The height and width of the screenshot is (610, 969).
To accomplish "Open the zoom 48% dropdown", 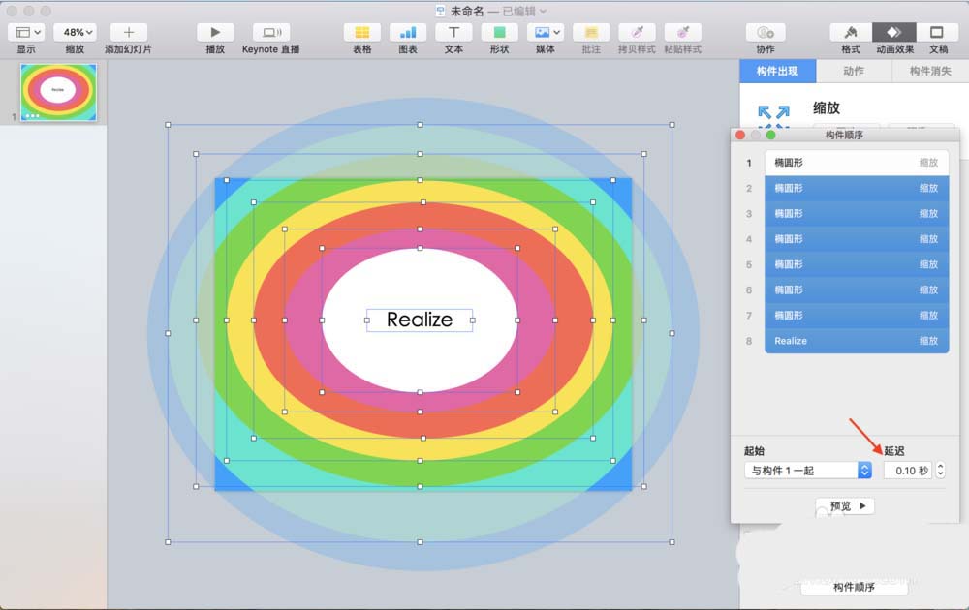I will click(75, 33).
